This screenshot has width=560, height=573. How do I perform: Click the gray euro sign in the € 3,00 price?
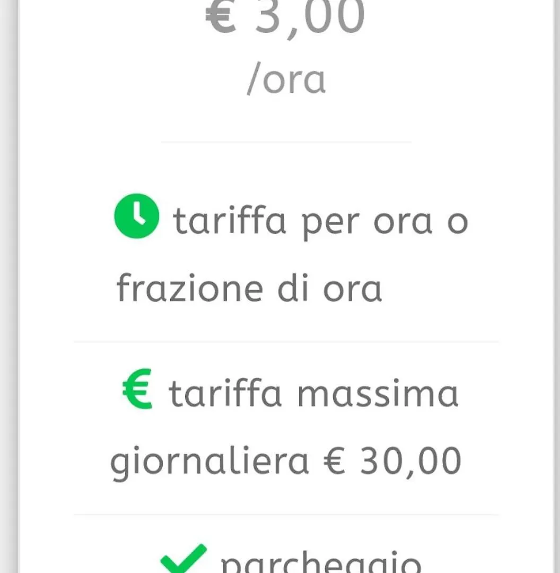tap(221, 16)
